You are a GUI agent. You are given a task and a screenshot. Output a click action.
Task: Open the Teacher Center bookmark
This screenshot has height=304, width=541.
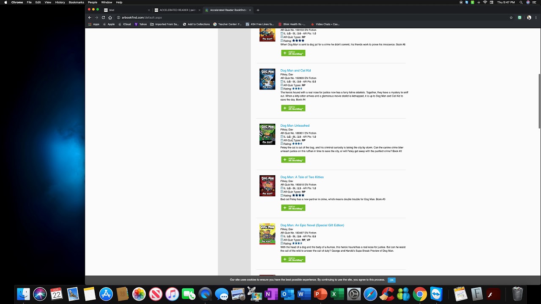tap(227, 24)
